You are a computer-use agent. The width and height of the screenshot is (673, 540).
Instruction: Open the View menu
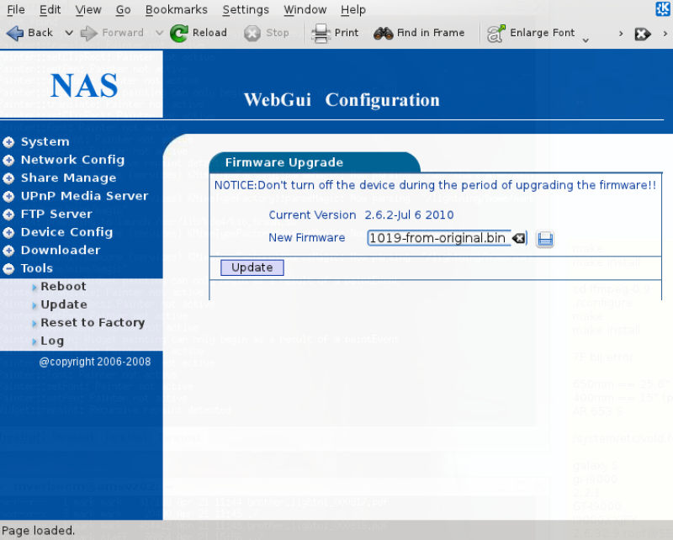pyautogui.click(x=88, y=9)
